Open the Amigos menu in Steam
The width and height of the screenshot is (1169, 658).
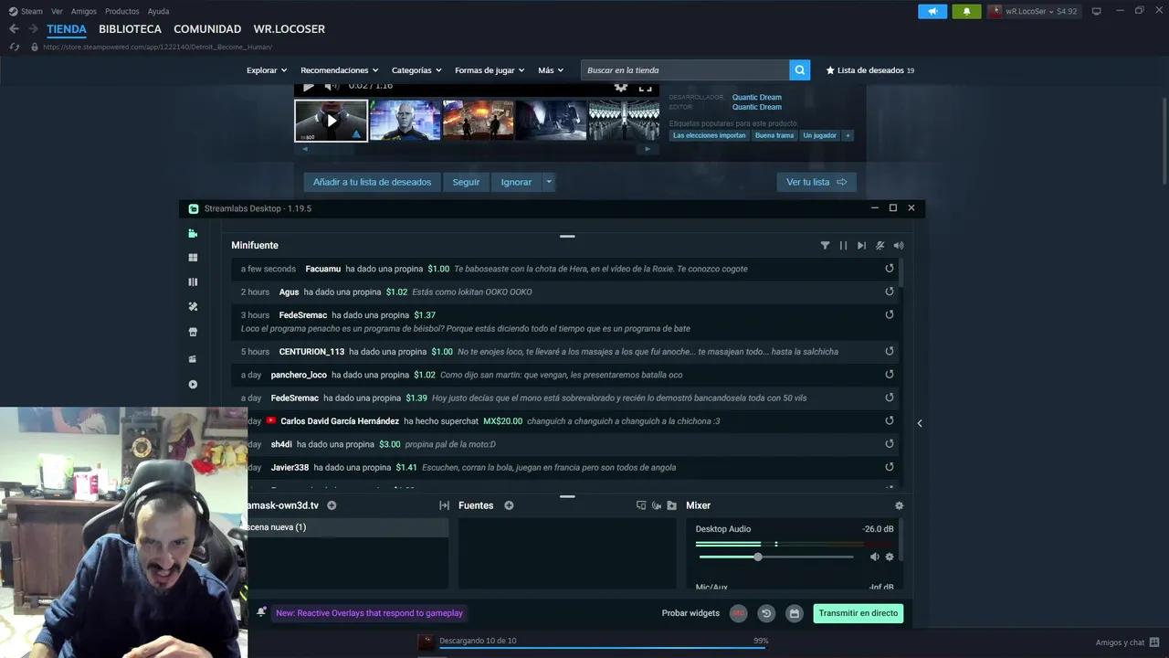(x=84, y=11)
